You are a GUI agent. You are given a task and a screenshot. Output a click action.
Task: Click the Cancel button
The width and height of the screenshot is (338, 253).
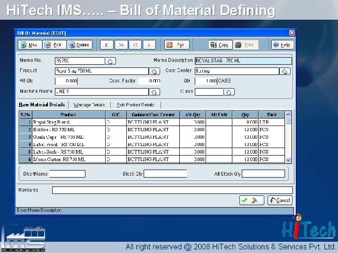point(280,201)
